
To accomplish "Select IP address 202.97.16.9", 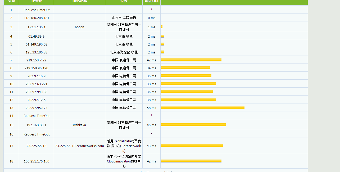I will coord(37,76).
